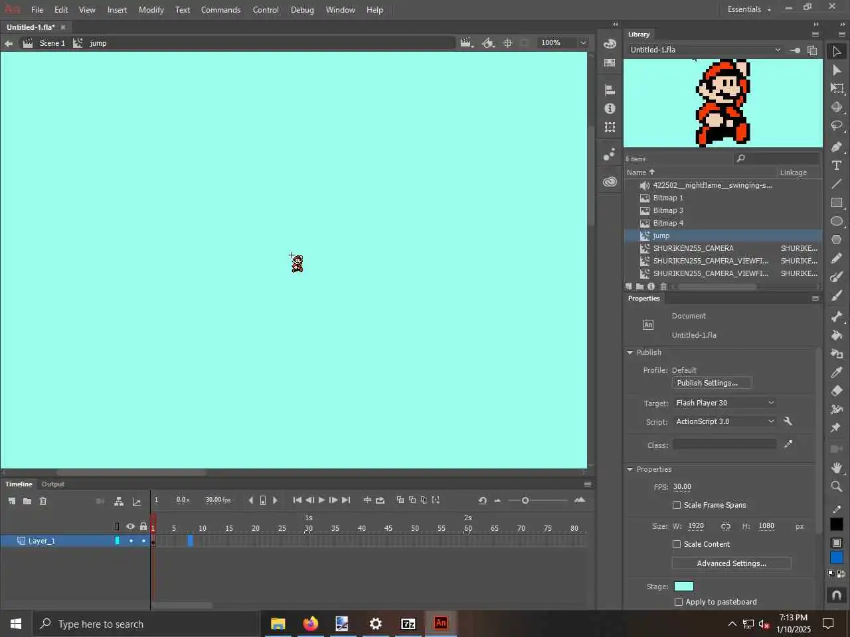Viewport: 850px width, 637px height.
Task: Open the Flash Player 30 target dropdown
Action: coord(724,403)
